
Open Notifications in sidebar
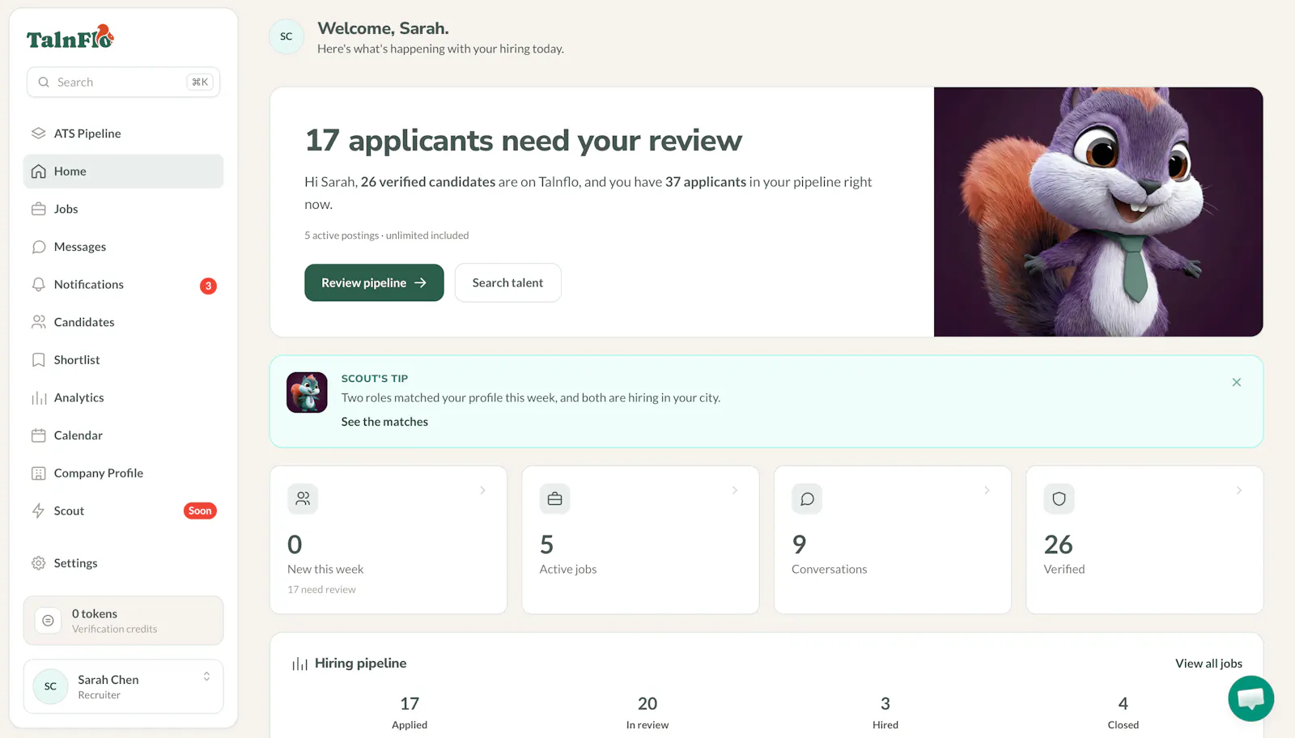(123, 285)
